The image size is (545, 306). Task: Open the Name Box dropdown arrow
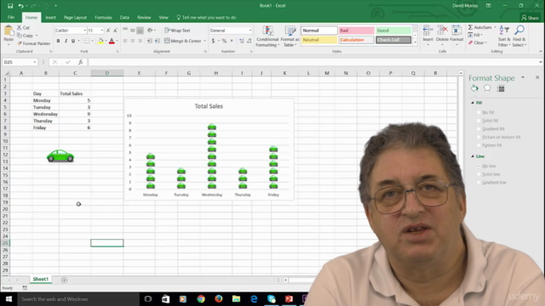click(x=34, y=62)
